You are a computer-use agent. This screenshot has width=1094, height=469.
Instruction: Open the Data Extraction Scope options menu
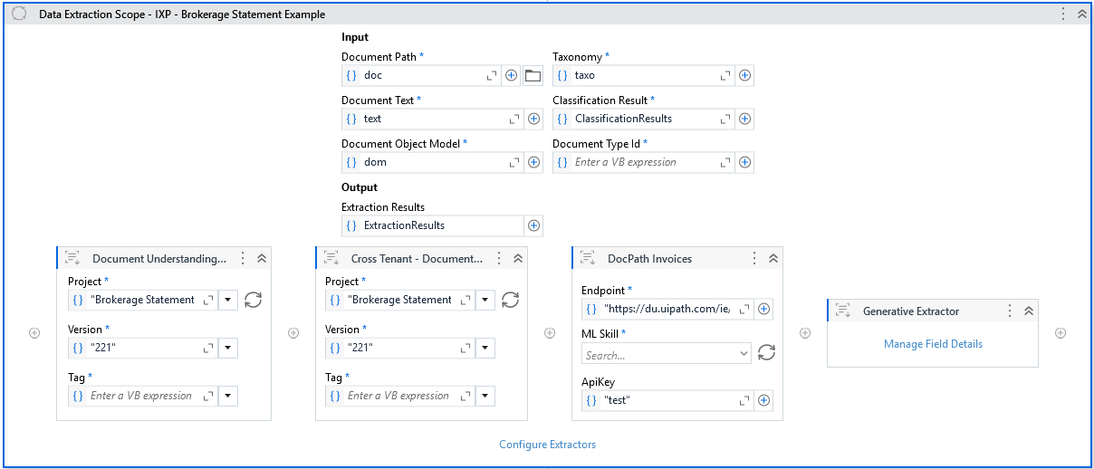tap(1063, 14)
